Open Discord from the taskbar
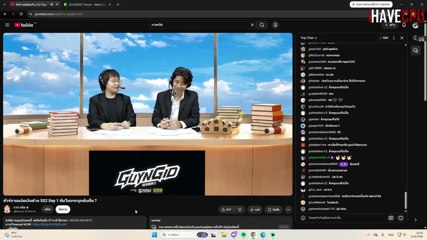Screen dimensions: 427x240 pyautogui.click(x=234, y=235)
